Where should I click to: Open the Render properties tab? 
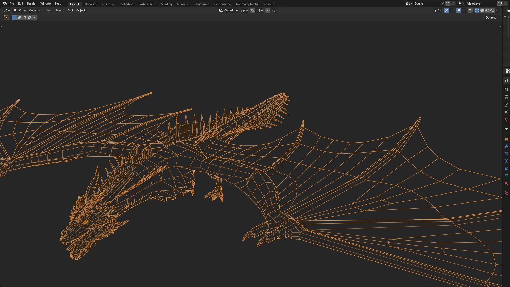(x=506, y=90)
